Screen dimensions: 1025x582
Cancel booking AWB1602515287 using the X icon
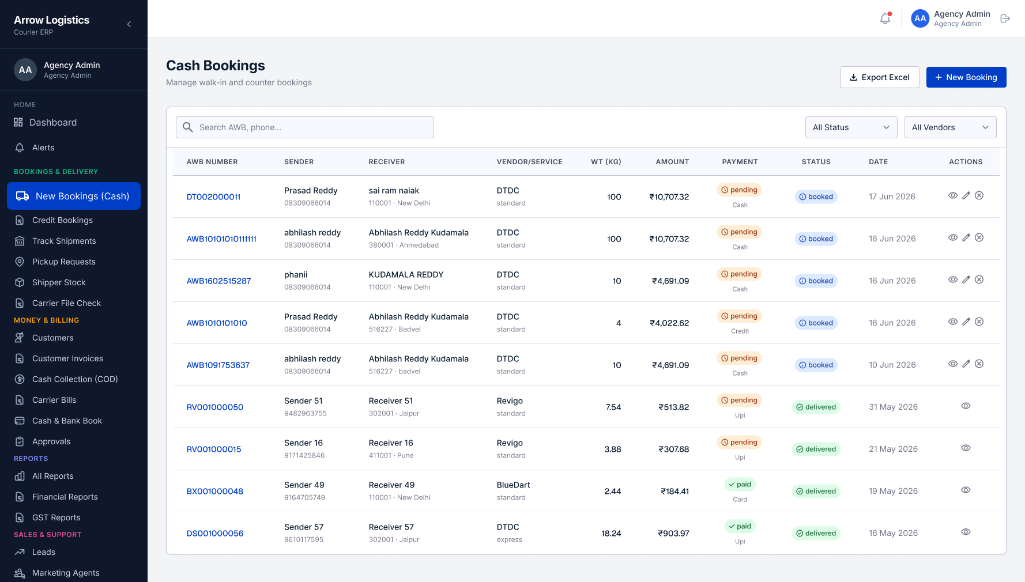pos(979,280)
